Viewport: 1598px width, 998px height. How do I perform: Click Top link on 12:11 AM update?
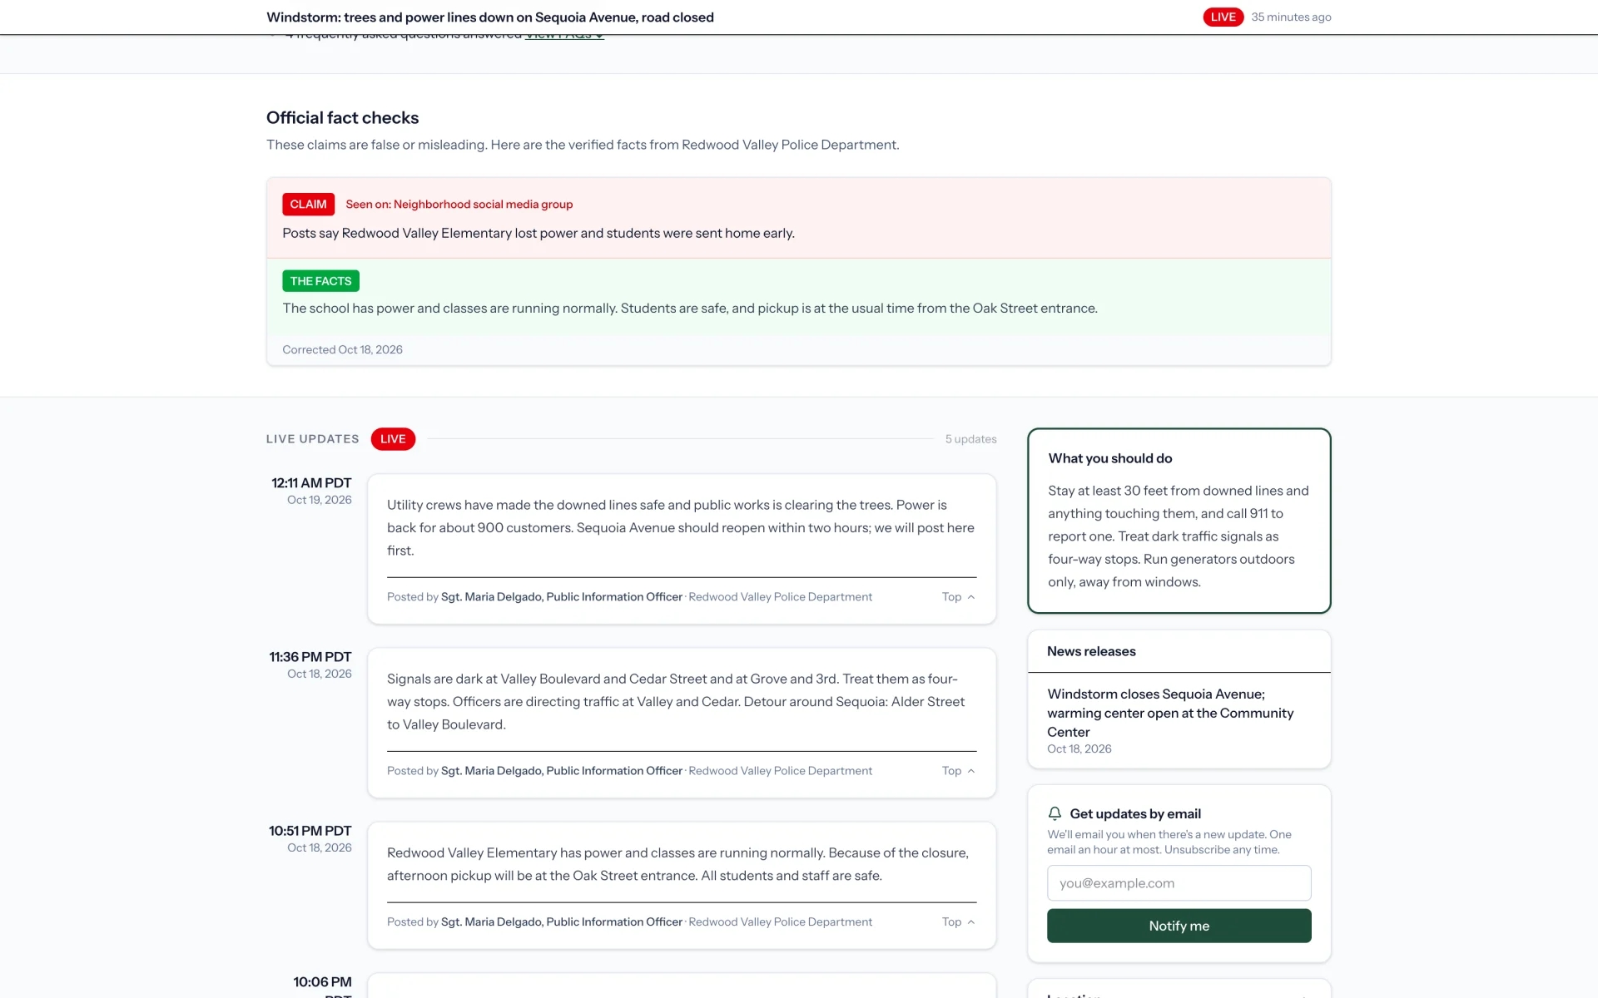[959, 597]
